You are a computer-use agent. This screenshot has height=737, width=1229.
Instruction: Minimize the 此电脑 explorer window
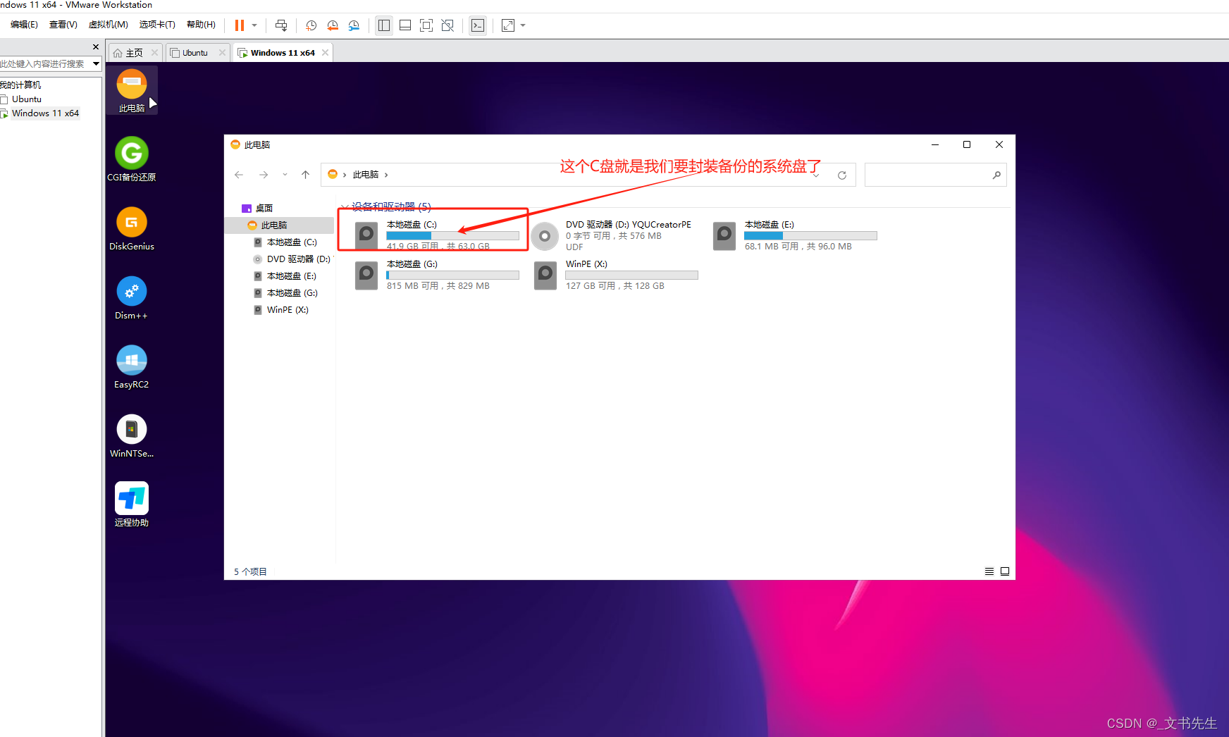click(935, 144)
